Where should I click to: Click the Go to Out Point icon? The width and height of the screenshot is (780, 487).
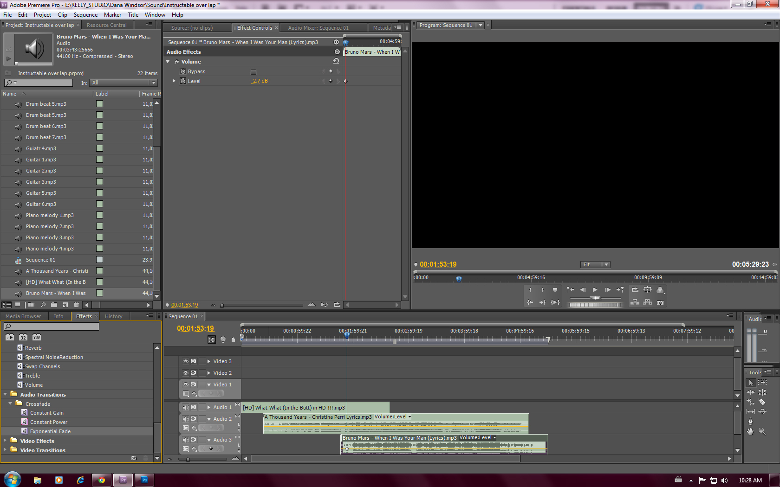(542, 302)
